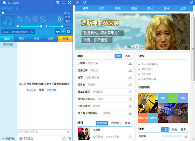195x141 pixels.
Task: Click the 新建列表 button
Action: point(8,138)
